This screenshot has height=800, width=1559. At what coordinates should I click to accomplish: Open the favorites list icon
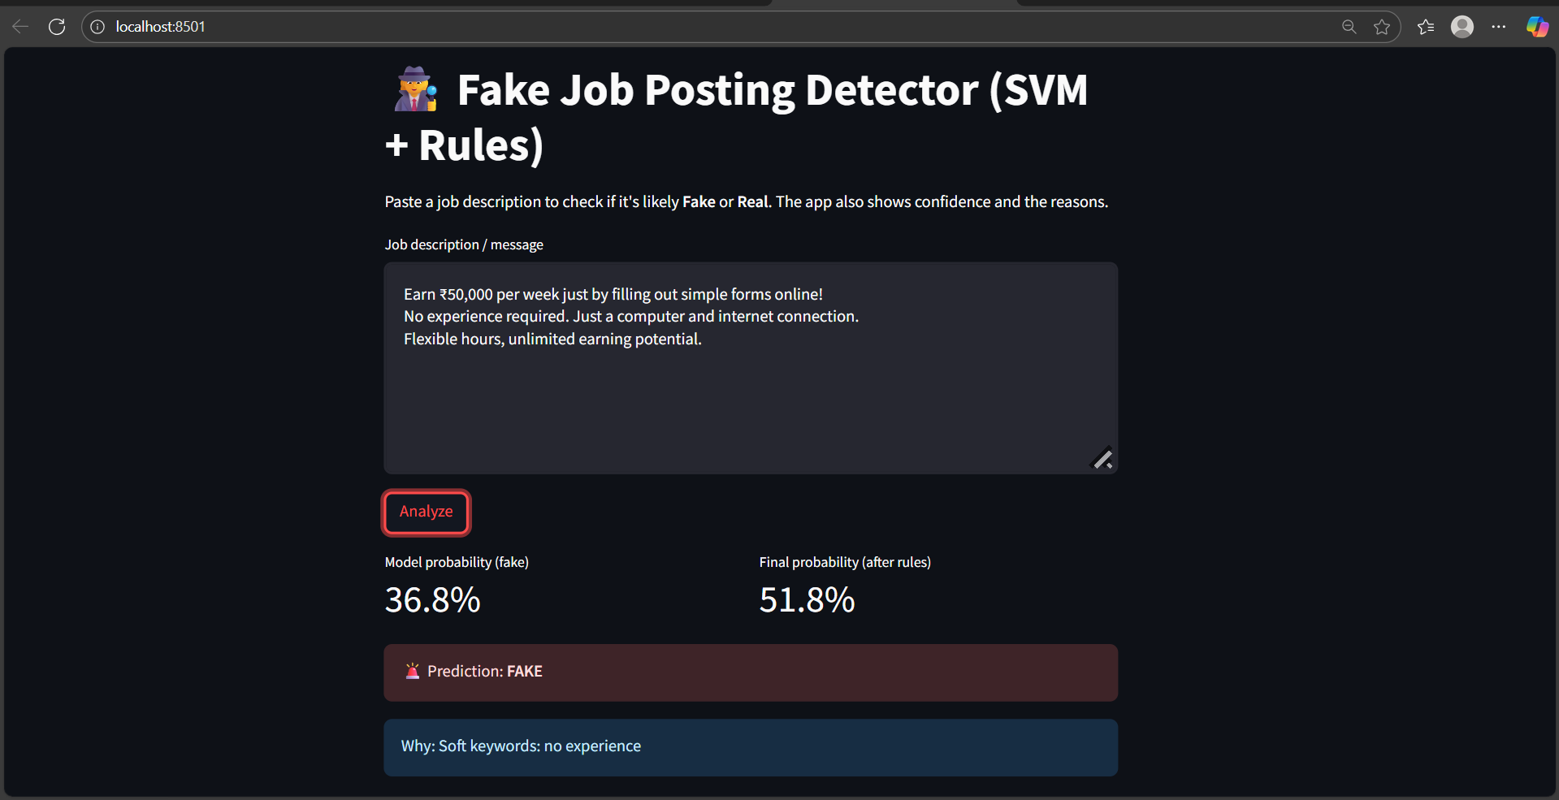click(x=1426, y=27)
